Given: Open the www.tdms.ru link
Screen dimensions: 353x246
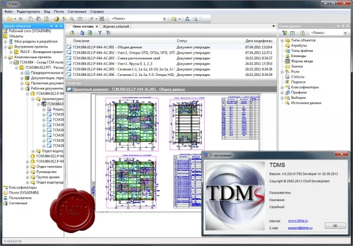Looking at the screenshot, I should 298,221.
